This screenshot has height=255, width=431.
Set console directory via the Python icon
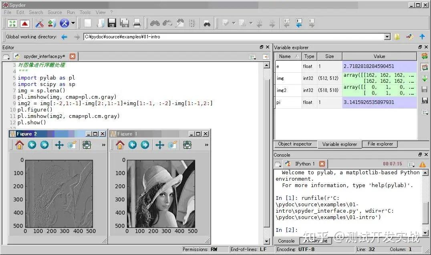(x=409, y=36)
